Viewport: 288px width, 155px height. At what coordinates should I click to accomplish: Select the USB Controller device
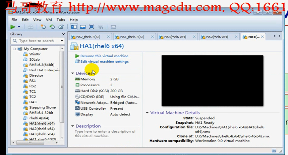click(x=107, y=108)
